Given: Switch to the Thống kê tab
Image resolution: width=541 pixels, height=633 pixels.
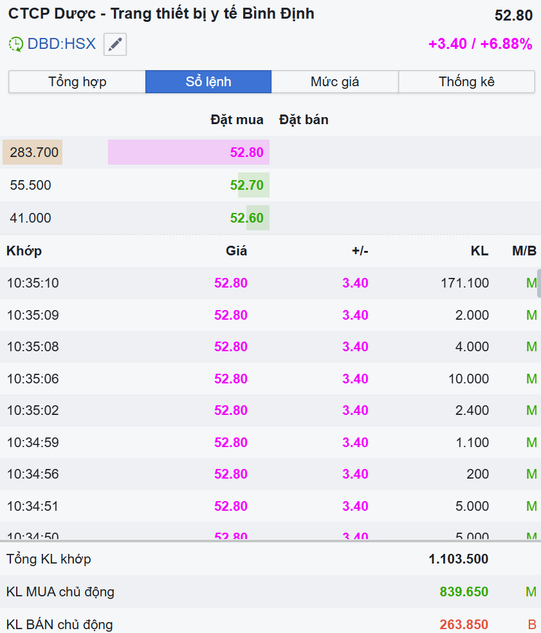Looking at the screenshot, I should 466,82.
